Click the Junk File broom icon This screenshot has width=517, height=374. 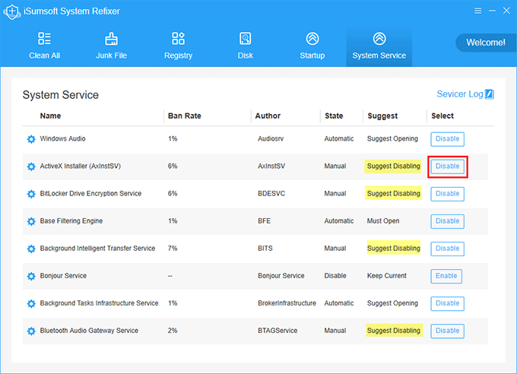112,39
